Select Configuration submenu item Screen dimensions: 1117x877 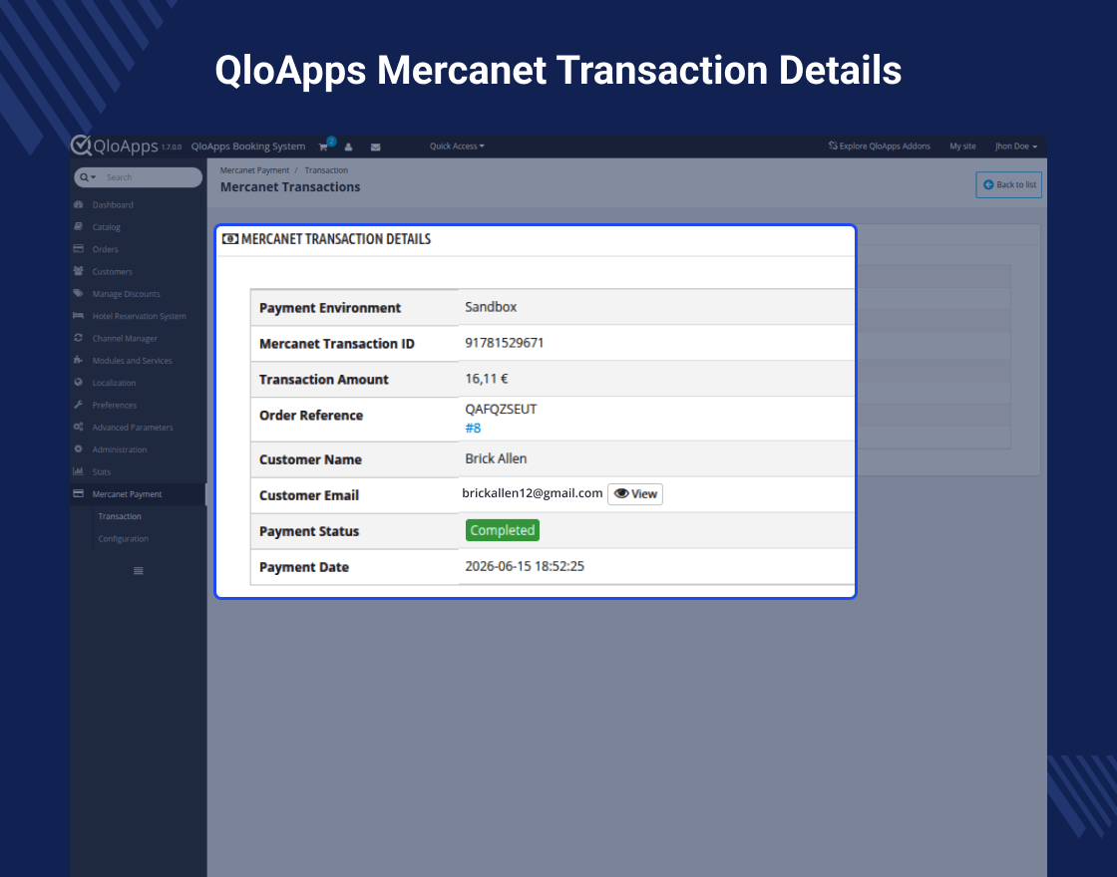124,539
